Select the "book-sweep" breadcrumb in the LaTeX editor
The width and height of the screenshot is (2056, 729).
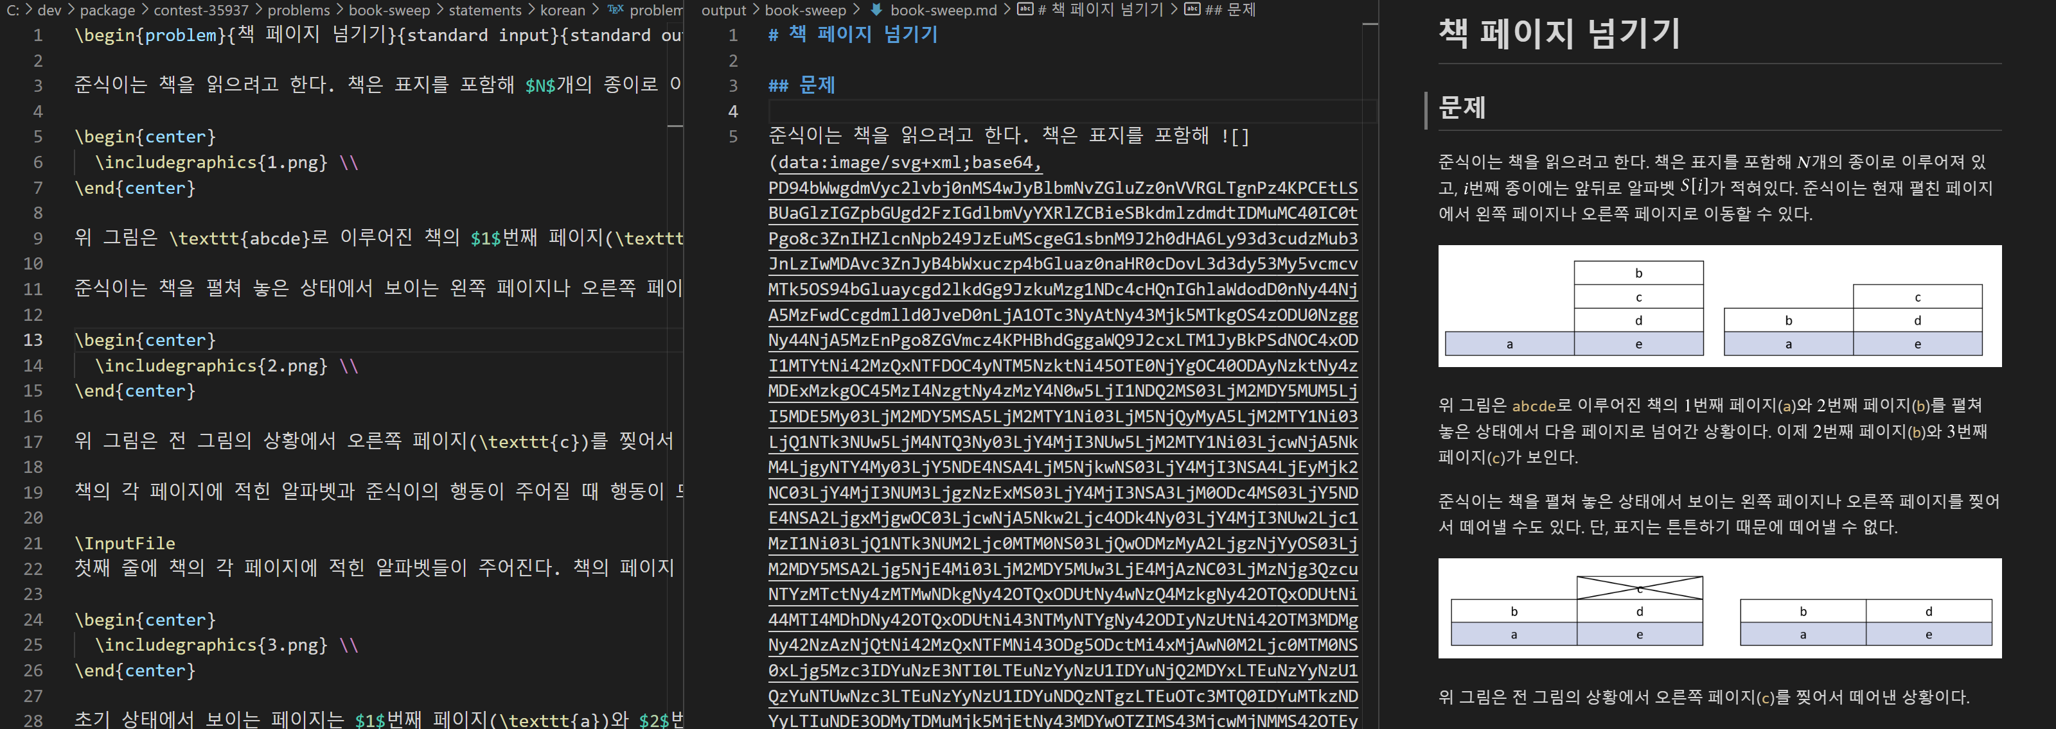pyautogui.click(x=389, y=10)
